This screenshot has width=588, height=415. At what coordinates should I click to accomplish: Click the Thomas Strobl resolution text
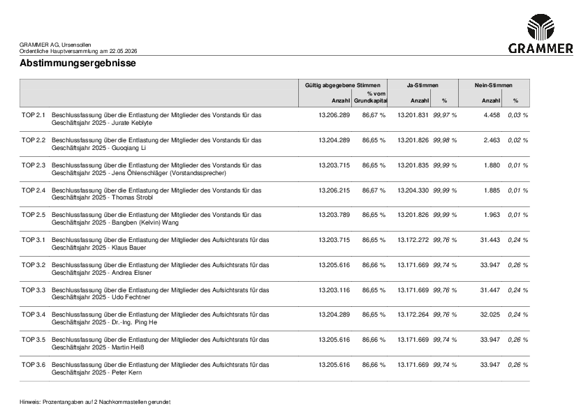(156, 194)
